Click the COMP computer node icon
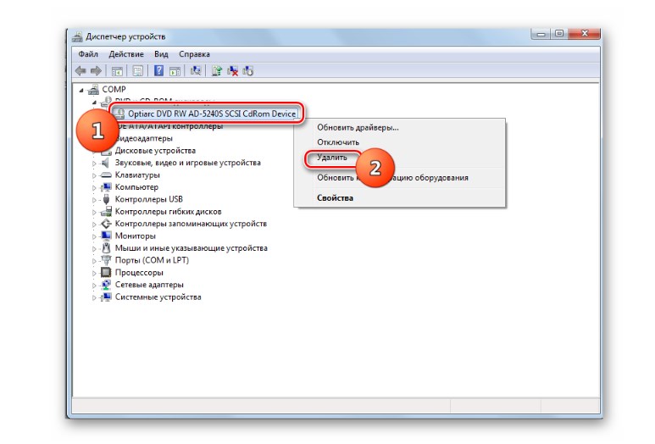The height and width of the screenshot is (444, 655). [x=93, y=89]
